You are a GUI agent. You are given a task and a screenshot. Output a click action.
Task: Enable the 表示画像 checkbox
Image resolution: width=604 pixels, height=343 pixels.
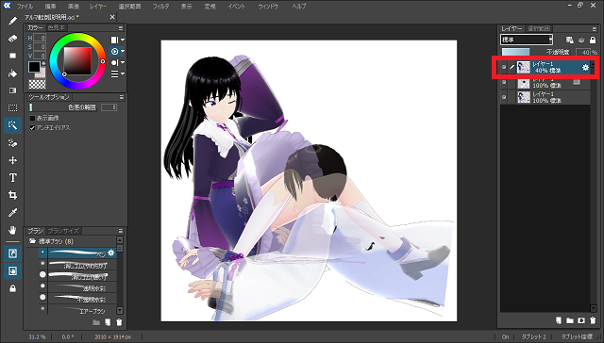point(33,118)
